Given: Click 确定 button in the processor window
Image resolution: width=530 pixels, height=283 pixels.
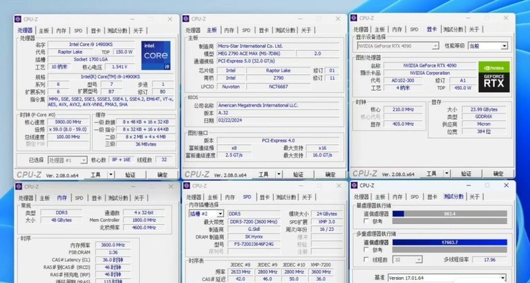Looking at the screenshot, I should [x=162, y=175].
